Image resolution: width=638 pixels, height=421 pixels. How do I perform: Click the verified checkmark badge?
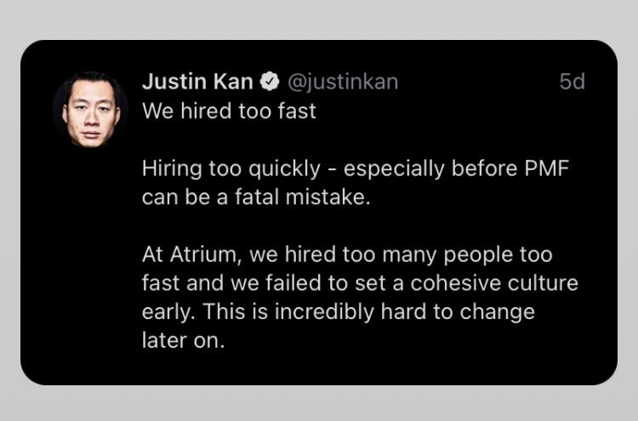pos(271,82)
